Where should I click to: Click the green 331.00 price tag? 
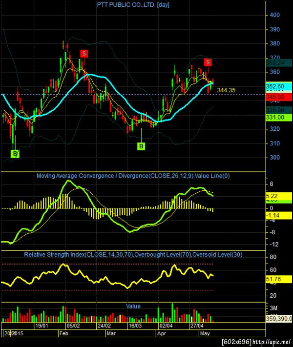279,117
